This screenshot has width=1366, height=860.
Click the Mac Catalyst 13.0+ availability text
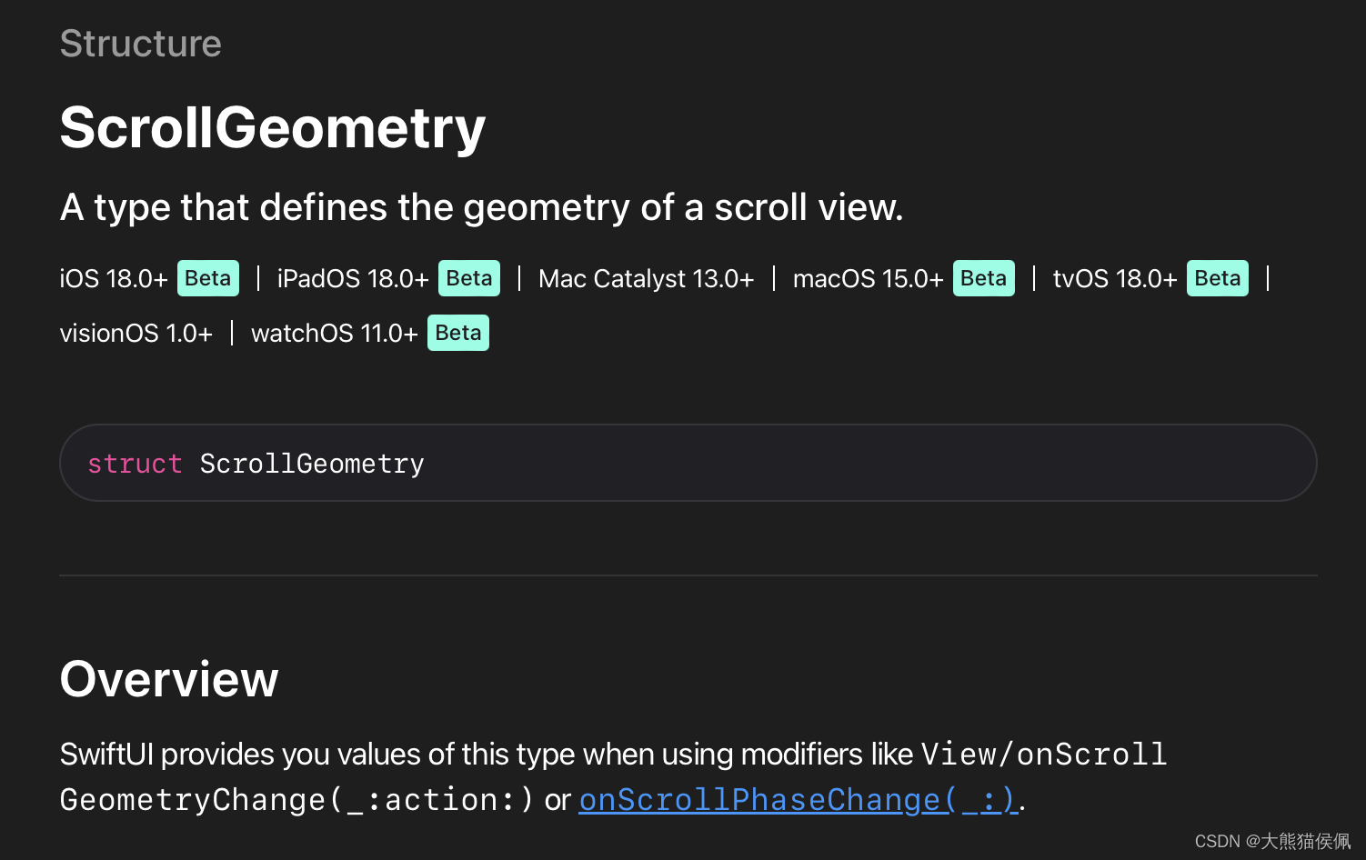point(647,278)
